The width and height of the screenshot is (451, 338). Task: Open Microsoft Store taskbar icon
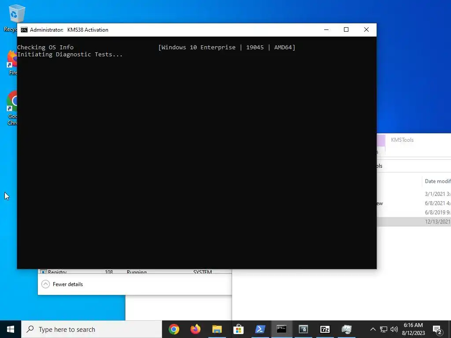pos(238,329)
